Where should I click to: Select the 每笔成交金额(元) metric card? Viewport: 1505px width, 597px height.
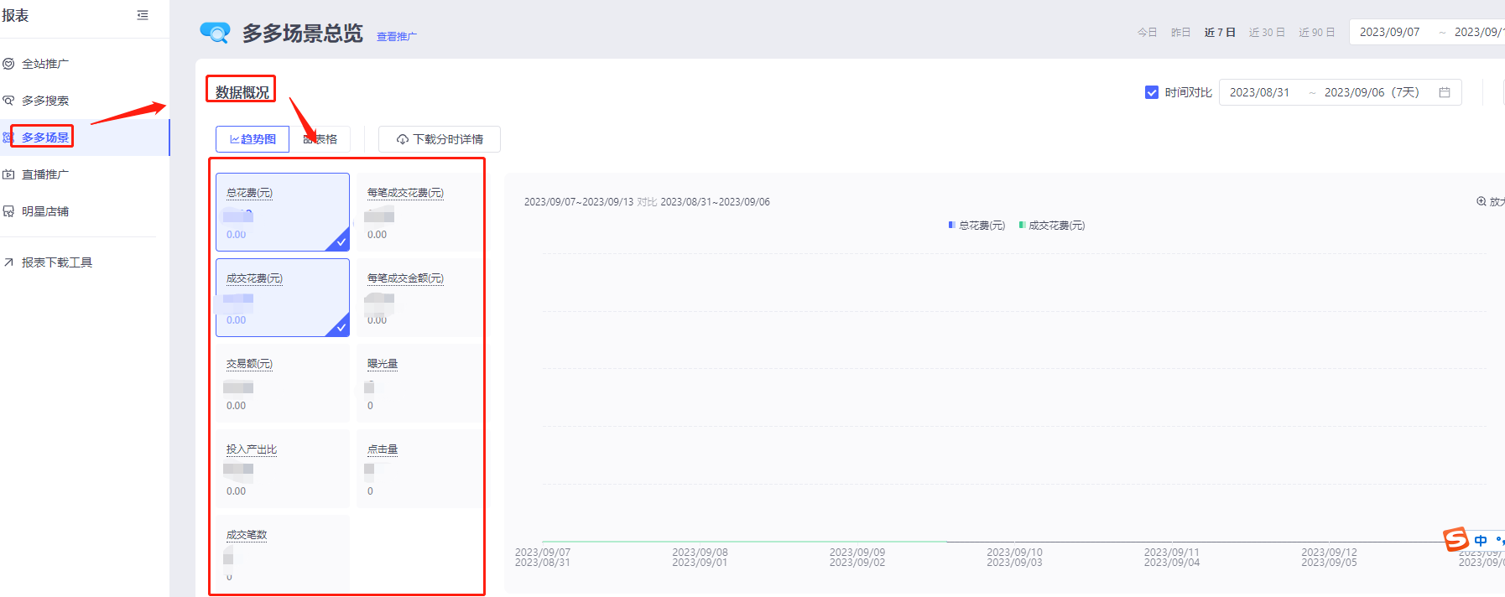tap(419, 298)
